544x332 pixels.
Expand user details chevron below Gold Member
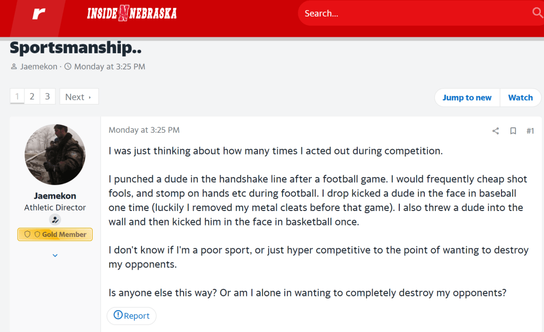55,256
